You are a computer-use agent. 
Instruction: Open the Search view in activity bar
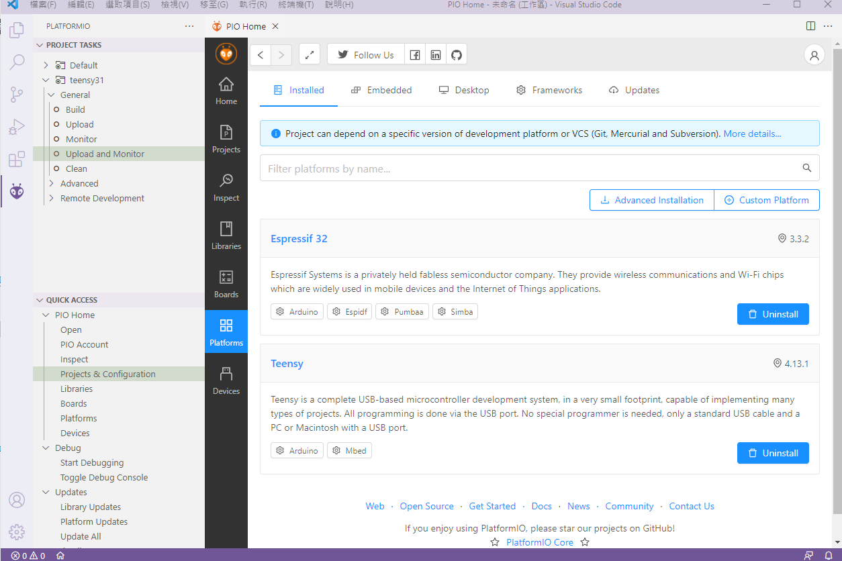click(17, 62)
